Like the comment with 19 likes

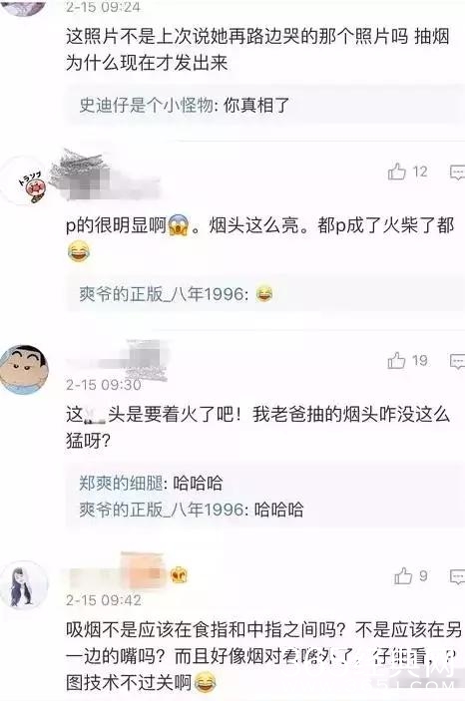(397, 361)
